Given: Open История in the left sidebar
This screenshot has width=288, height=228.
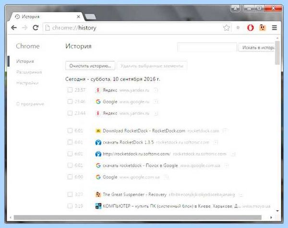Looking at the screenshot, I should click(x=25, y=61).
